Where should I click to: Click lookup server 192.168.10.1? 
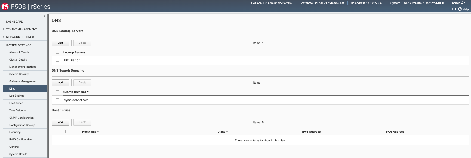coord(72,60)
